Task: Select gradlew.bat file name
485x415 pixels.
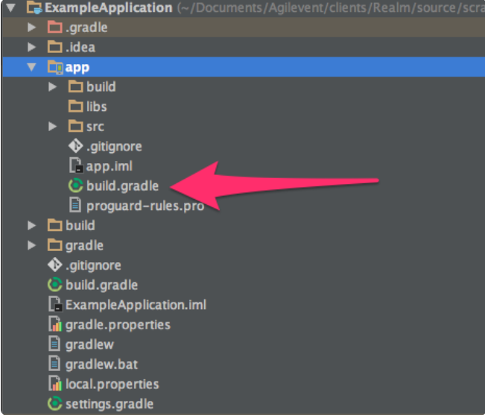Action: coord(101,364)
